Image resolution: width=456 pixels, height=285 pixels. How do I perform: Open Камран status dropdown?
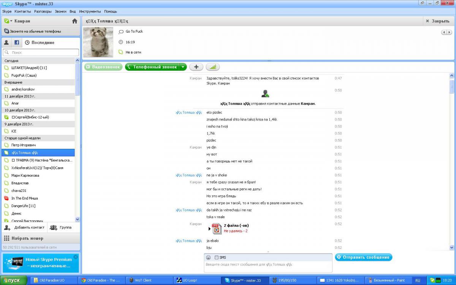tap(8, 21)
